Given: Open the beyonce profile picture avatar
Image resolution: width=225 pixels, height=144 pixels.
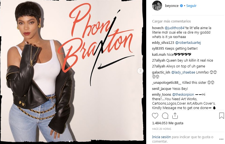Looking at the screenshot, I should 157,6.
